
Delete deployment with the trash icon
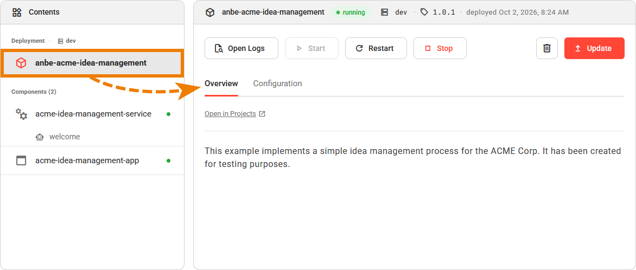point(547,48)
